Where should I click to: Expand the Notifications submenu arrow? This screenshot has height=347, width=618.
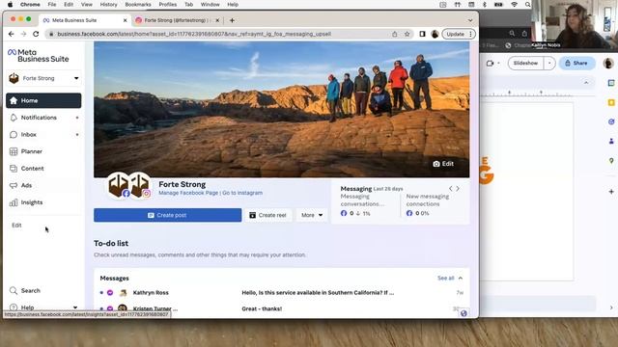(77, 118)
